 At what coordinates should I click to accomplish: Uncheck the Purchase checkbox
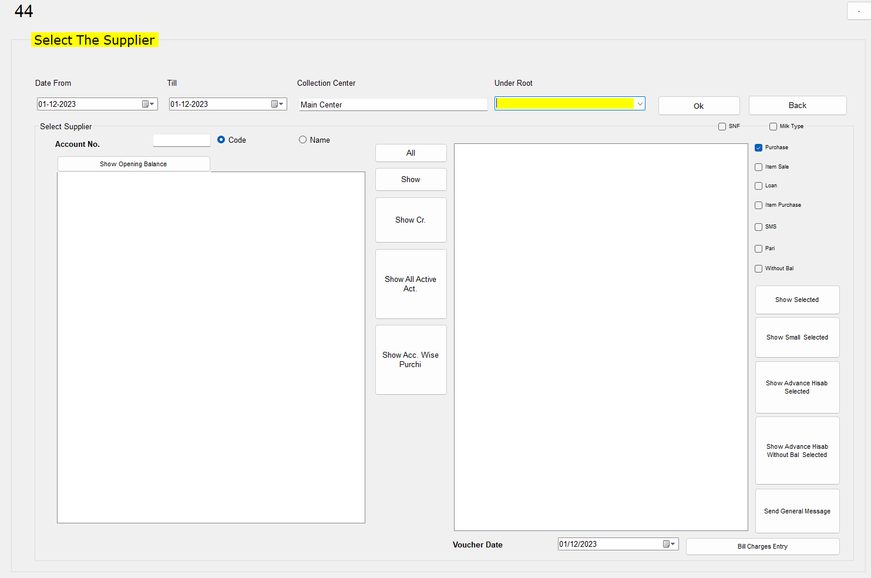(758, 147)
